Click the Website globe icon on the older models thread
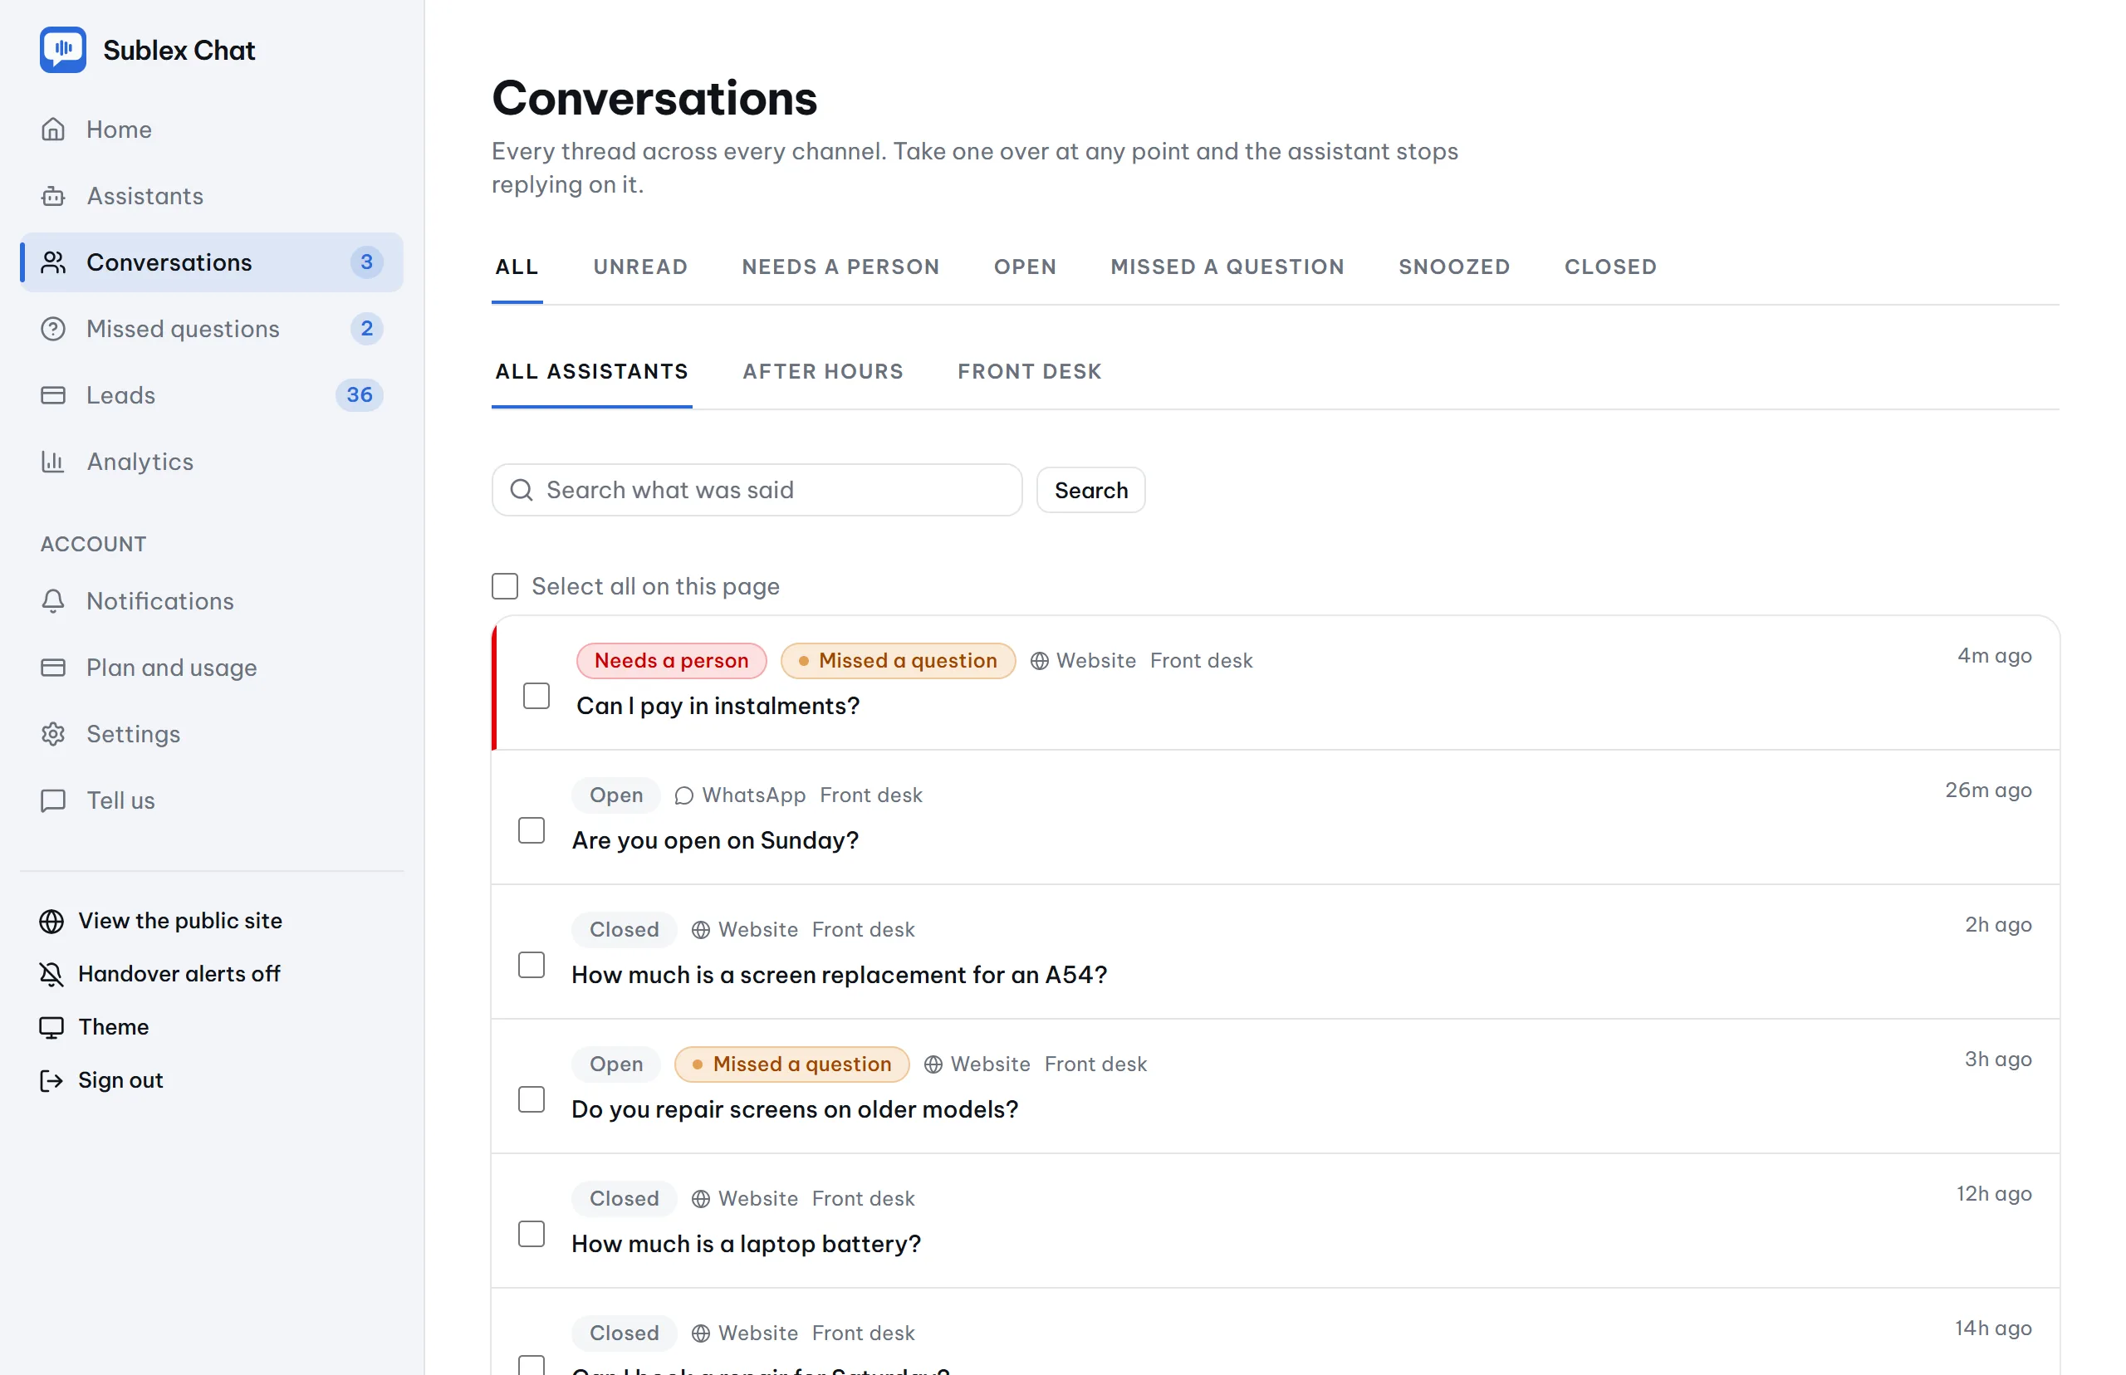The width and height of the screenshot is (2126, 1375). tap(933, 1064)
